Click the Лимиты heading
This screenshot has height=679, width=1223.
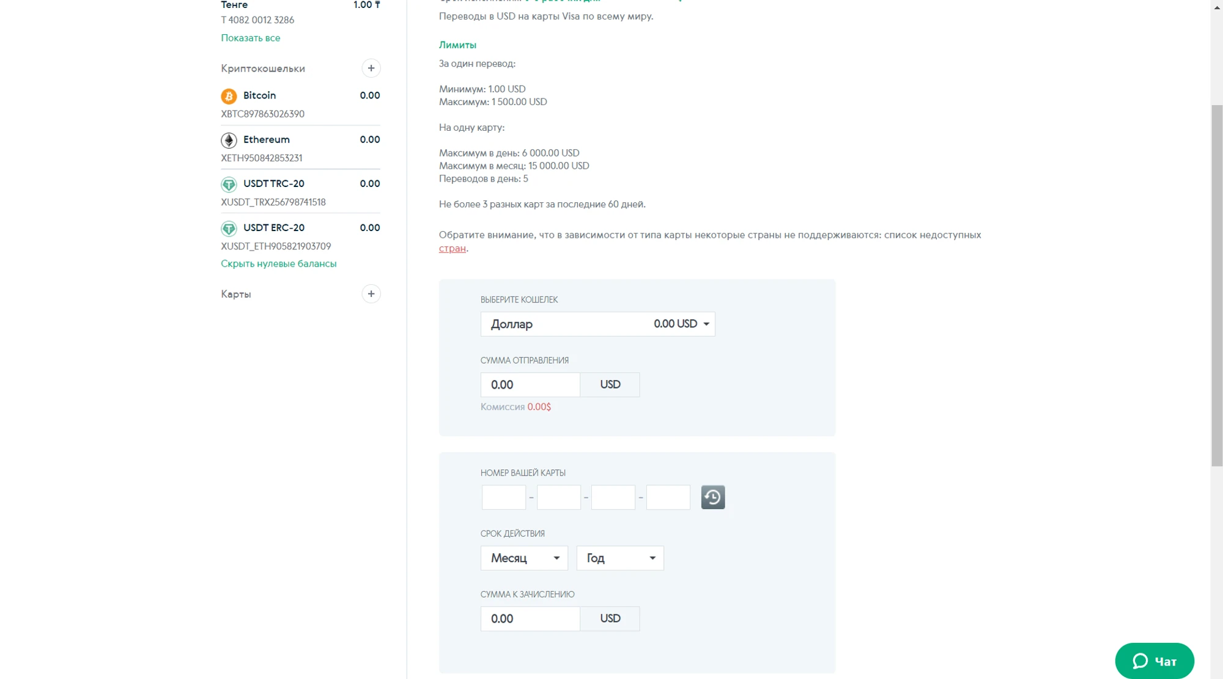[x=457, y=45]
